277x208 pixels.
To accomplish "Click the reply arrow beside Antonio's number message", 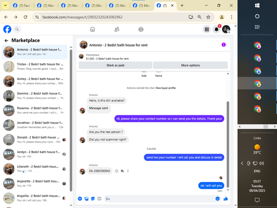I will (x=122, y=171).
